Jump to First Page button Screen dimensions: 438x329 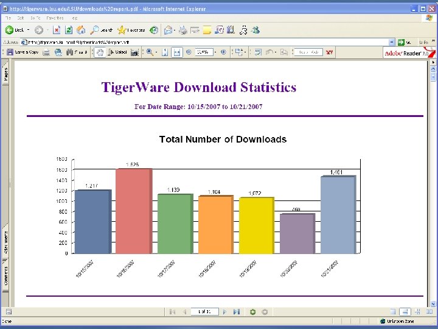pyautogui.click(x=172, y=312)
